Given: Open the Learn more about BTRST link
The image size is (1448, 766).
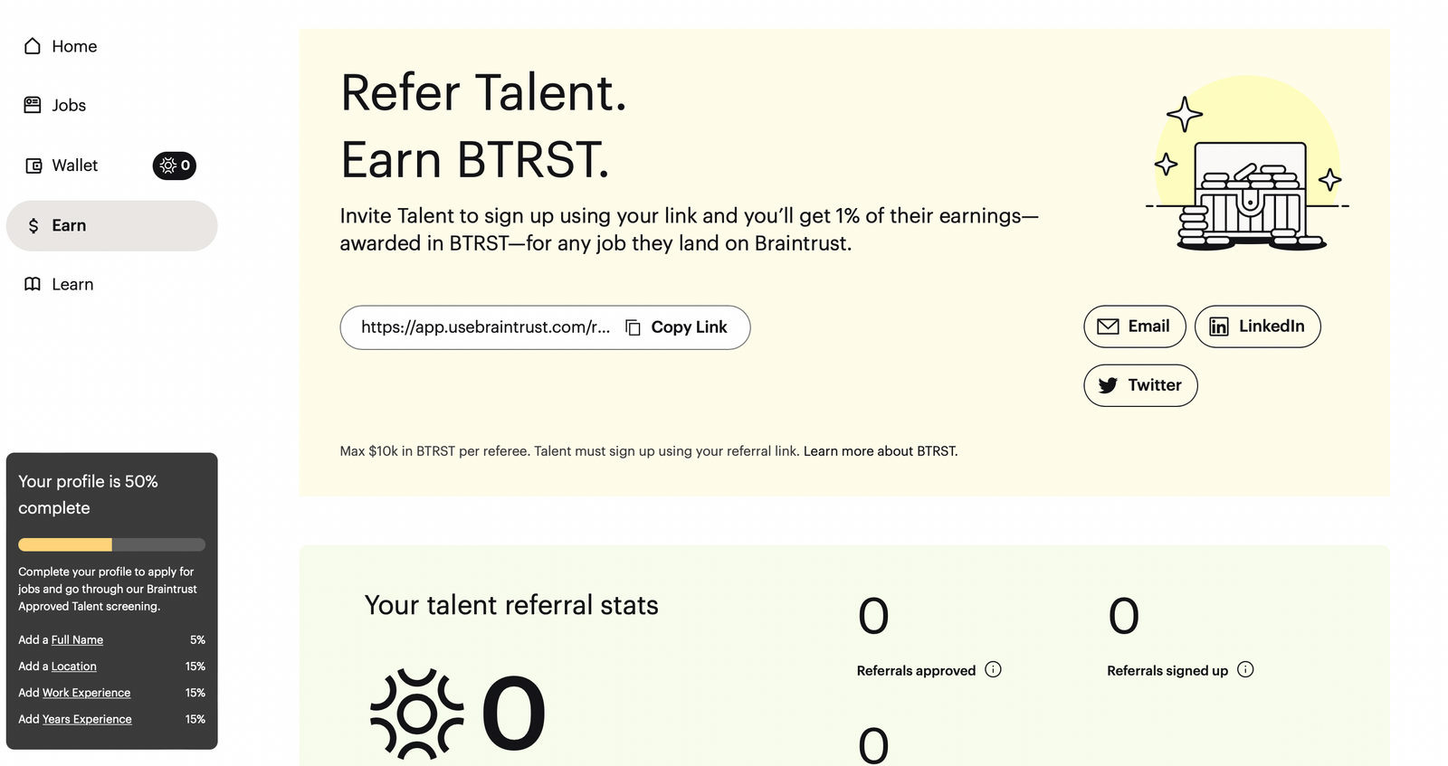Looking at the screenshot, I should (879, 450).
